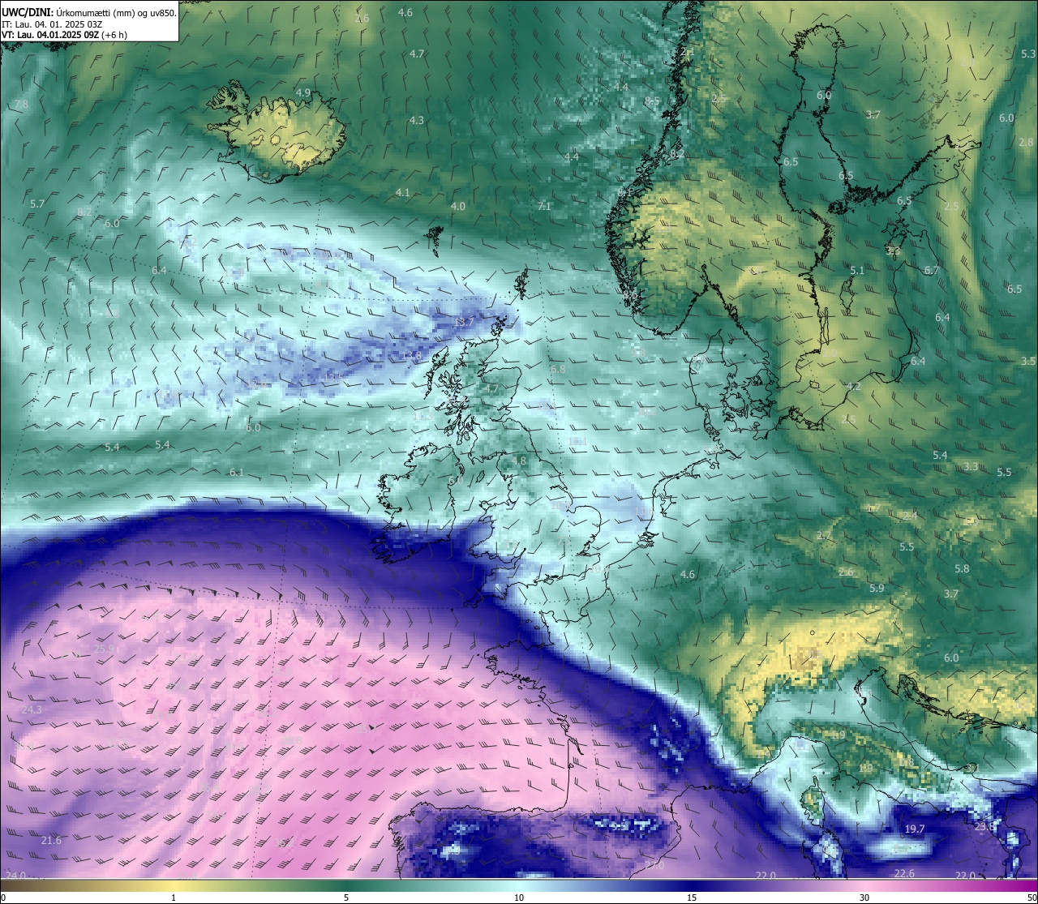Click the 21.6 value in the Atlantic
1038x904 pixels.
point(51,840)
